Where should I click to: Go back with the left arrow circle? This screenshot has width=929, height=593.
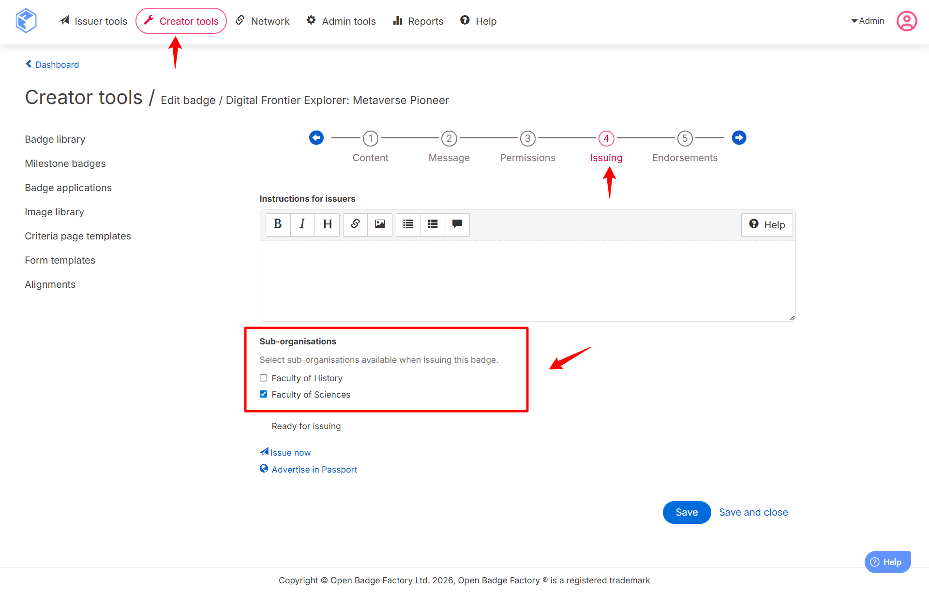316,138
